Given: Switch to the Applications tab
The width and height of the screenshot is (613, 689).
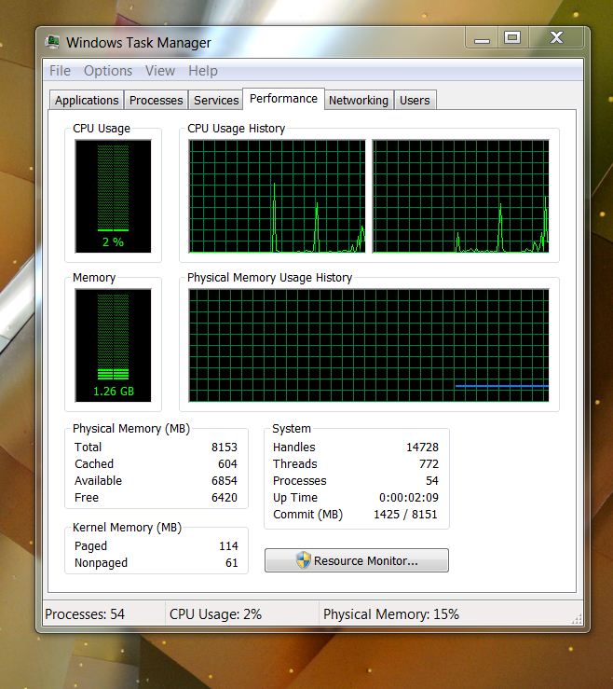Looking at the screenshot, I should point(87,100).
